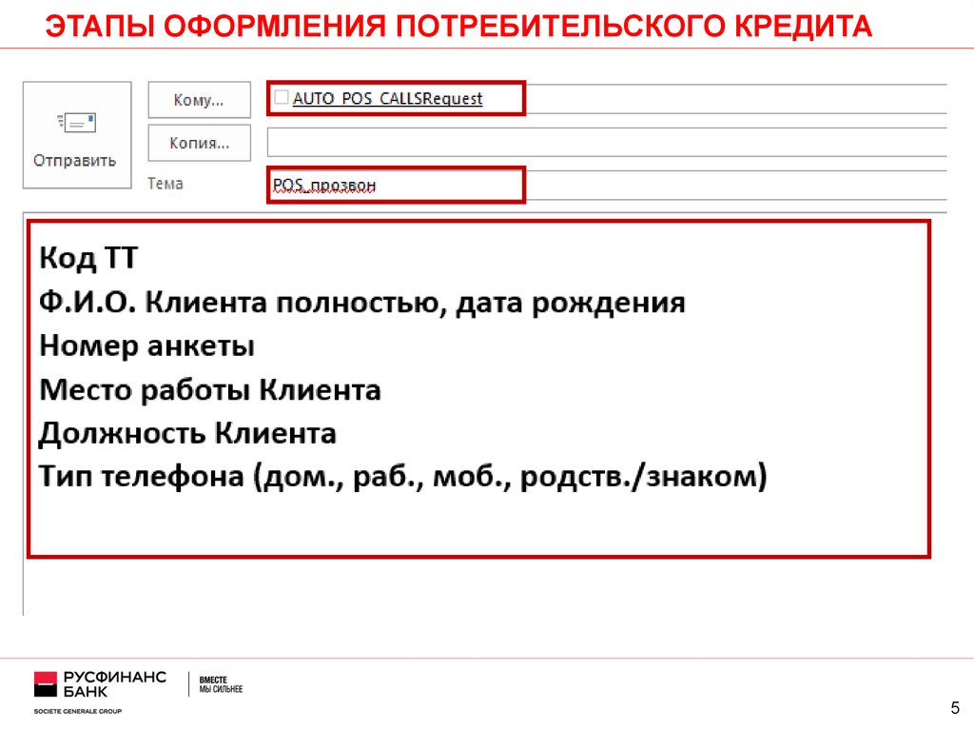Select the AUTO_POS_CALLSRequest recipient

point(388,98)
